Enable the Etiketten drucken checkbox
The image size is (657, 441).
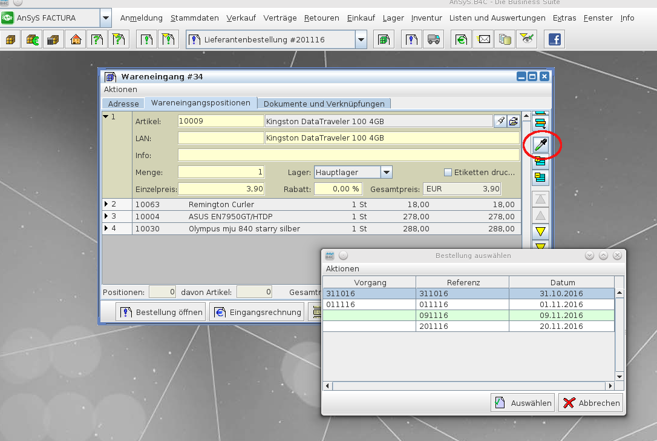pyautogui.click(x=448, y=173)
